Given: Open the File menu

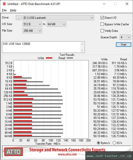Looking at the screenshot, I should pyautogui.click(x=4, y=10).
